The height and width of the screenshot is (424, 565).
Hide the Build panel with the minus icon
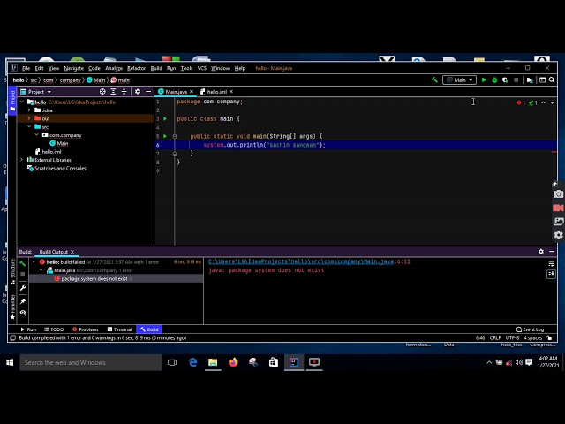[x=552, y=251]
